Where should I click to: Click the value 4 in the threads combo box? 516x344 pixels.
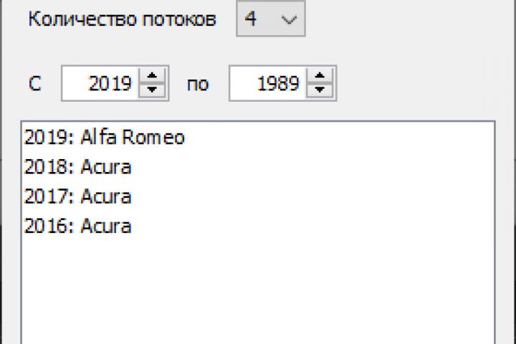(x=252, y=20)
